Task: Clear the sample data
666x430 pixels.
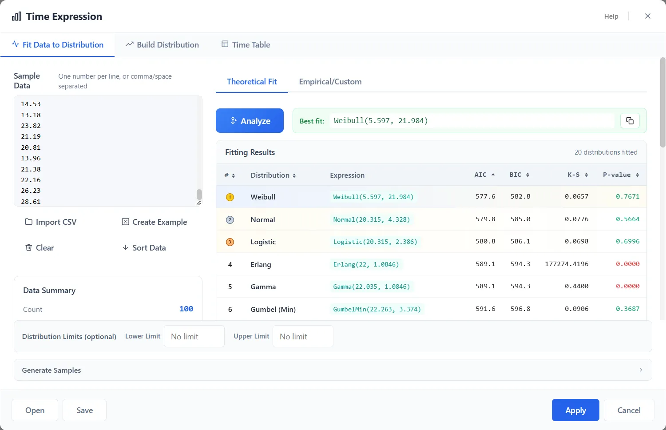Action: click(x=40, y=248)
